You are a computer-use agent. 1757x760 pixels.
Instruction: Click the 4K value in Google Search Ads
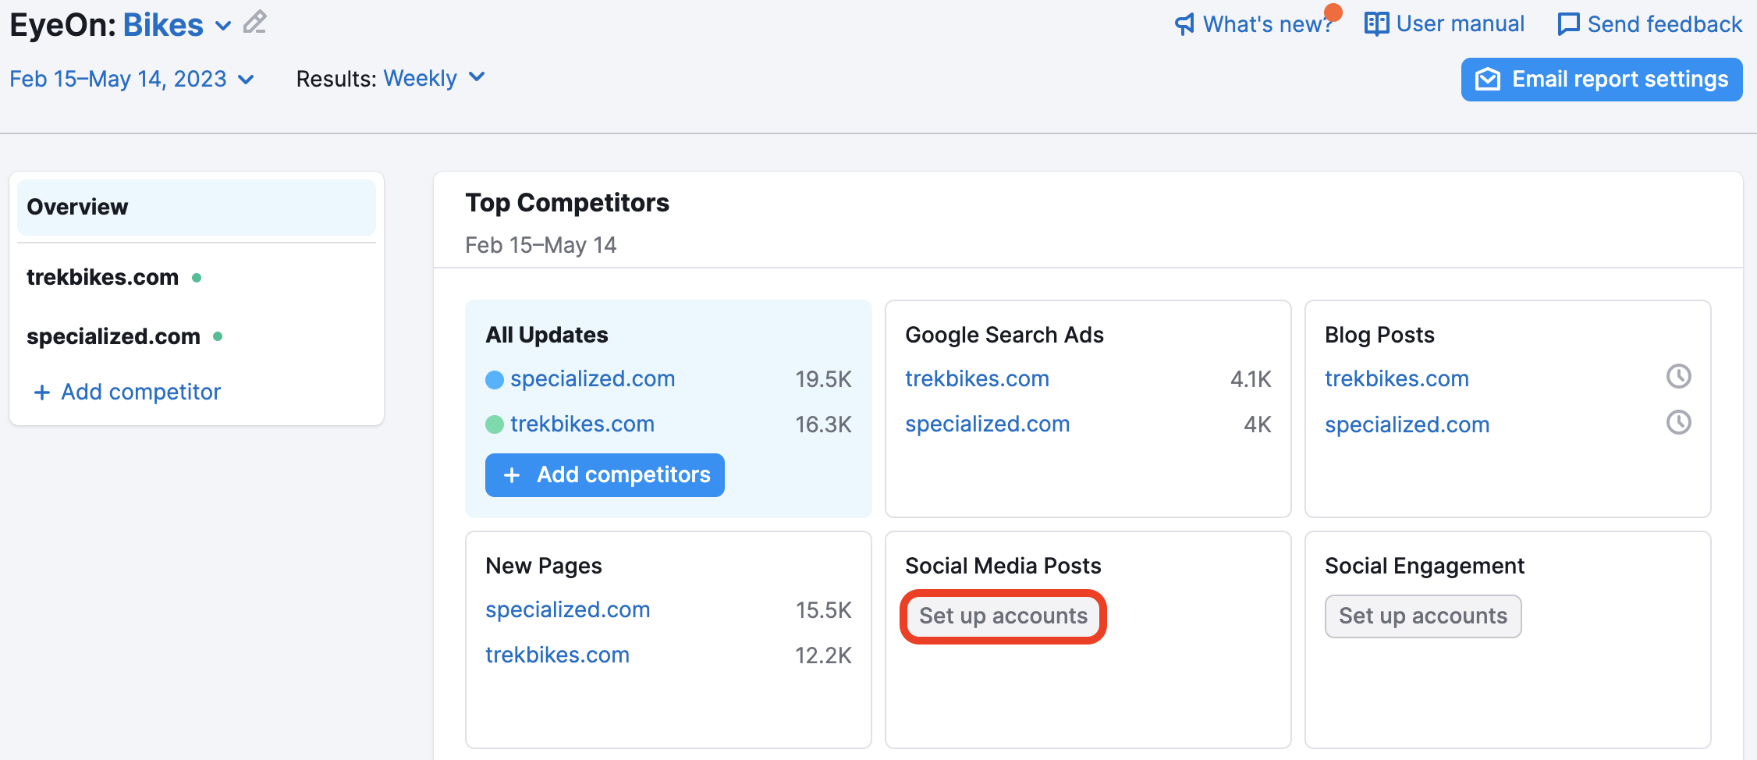1258,424
